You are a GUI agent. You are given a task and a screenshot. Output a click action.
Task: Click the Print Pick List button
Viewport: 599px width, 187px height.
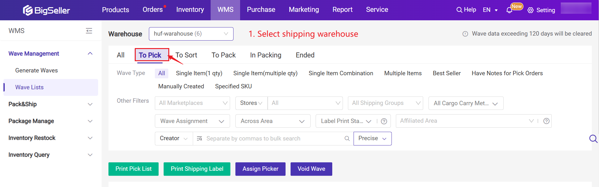click(x=134, y=169)
